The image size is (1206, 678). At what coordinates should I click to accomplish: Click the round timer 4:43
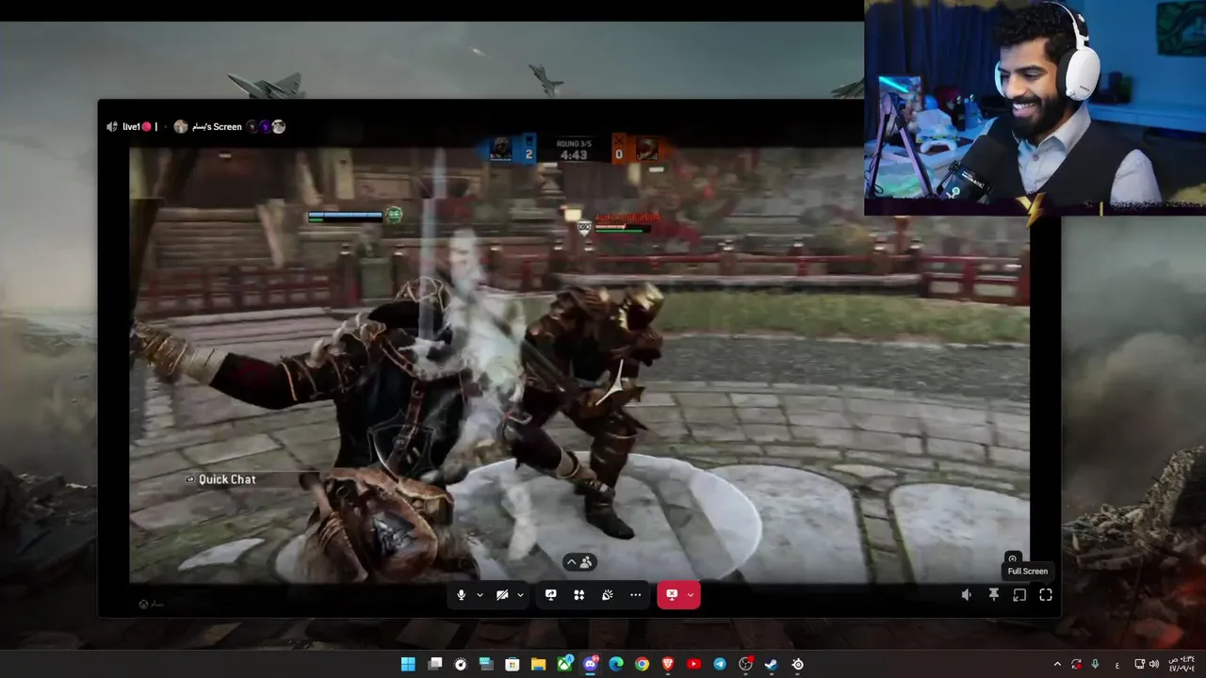point(574,155)
